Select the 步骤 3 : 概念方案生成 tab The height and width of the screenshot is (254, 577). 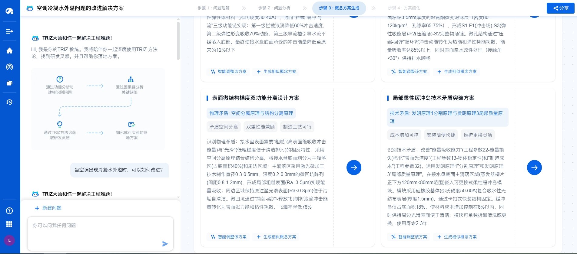tap(339, 8)
